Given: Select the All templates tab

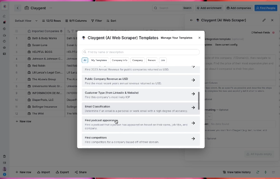Looking at the screenshot, I should pos(85,60).
